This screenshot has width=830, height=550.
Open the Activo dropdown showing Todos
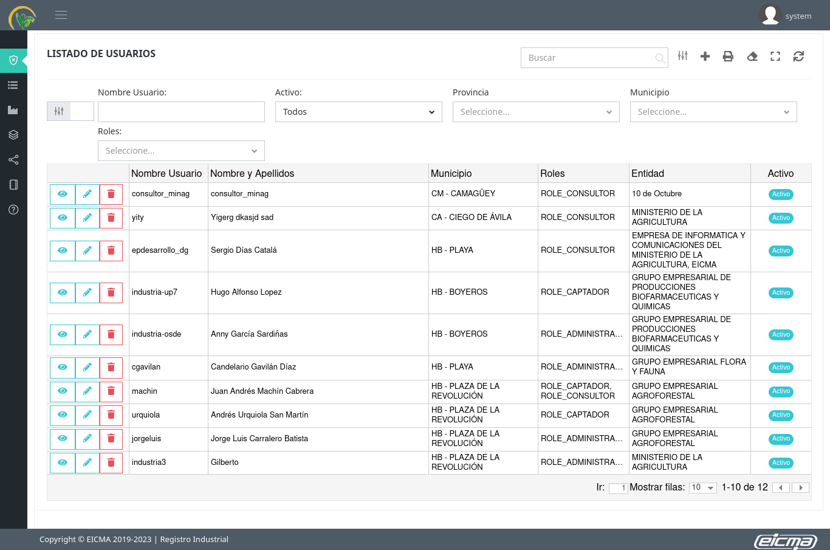[x=358, y=112]
